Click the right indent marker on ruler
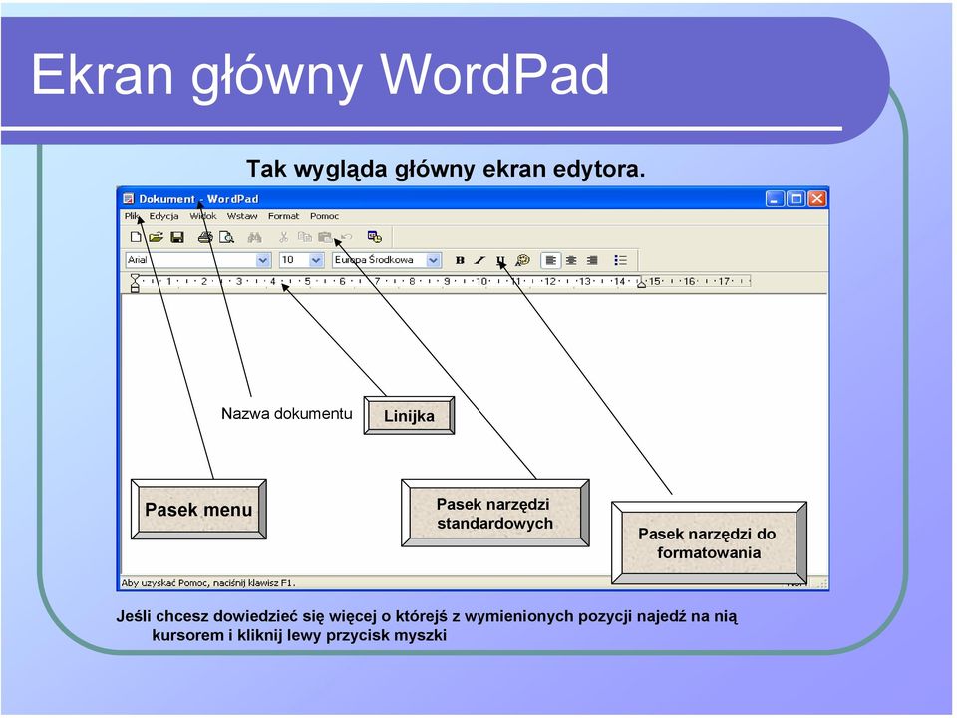Viewport: 957px width, 718px height. (641, 283)
